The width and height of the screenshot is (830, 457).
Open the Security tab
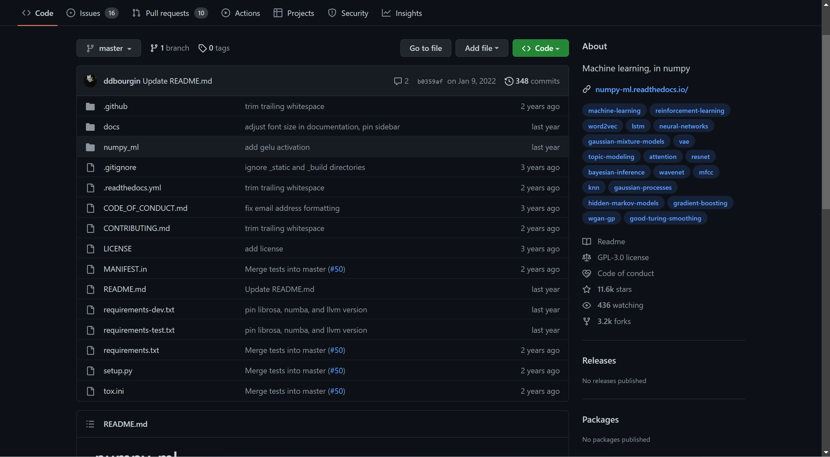(348, 13)
